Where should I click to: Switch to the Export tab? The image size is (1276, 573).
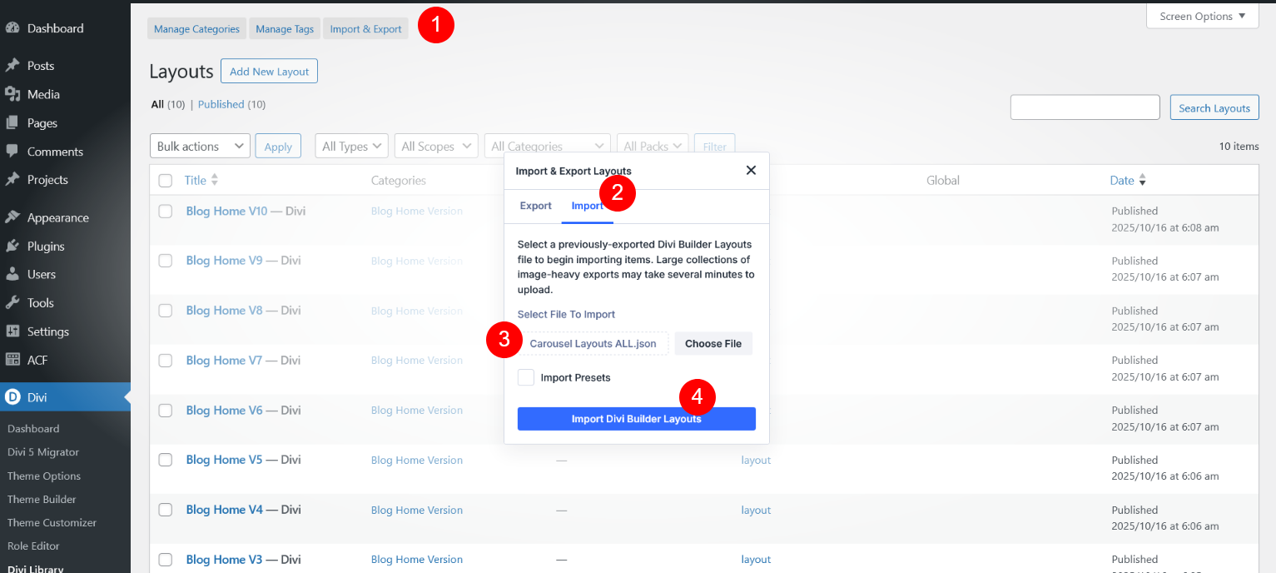(535, 206)
